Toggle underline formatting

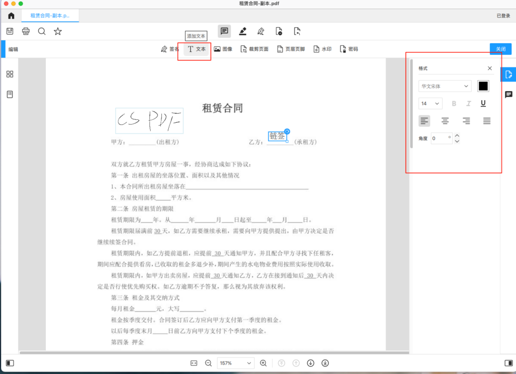click(x=483, y=104)
